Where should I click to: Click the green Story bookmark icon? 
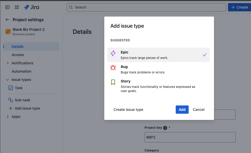[x=113, y=82]
